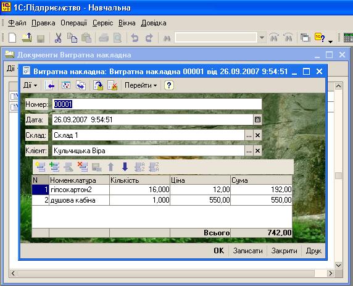The width and height of the screenshot is (353, 286).
Task: Click the Find binoculars icon beside search box
Action: click(167, 38)
